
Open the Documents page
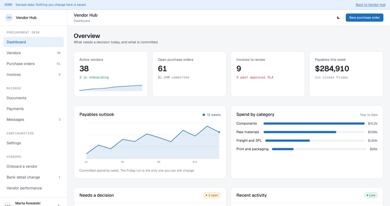click(x=33, y=98)
